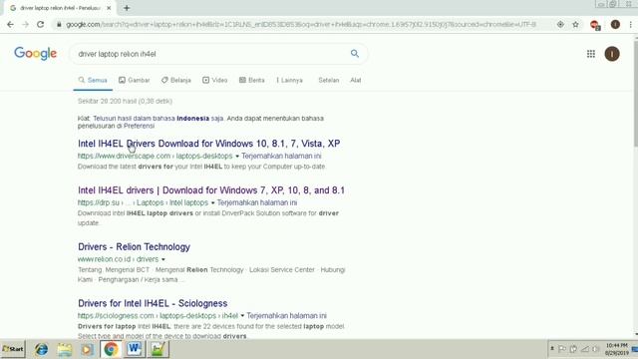Translate the driverscape.com result page
638x359 pixels.
click(x=281, y=156)
